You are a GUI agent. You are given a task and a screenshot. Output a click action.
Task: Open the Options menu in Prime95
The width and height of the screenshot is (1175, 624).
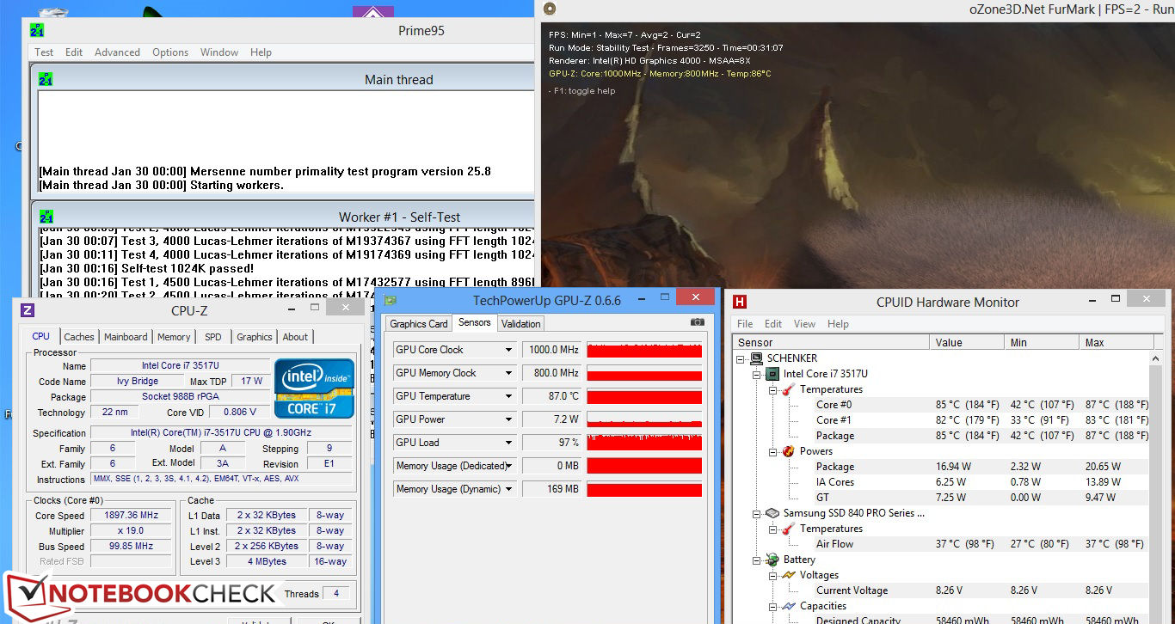170,52
